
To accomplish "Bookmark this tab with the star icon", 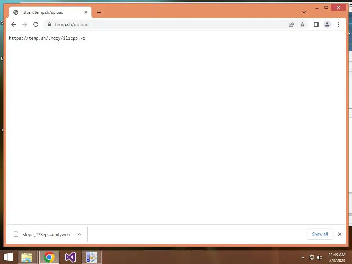I will 302,24.
